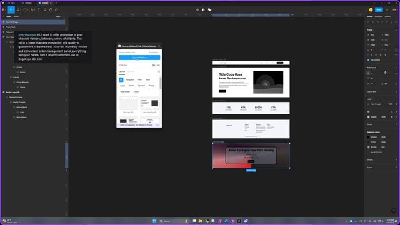Click the Boolean groups icon

coord(209,10)
